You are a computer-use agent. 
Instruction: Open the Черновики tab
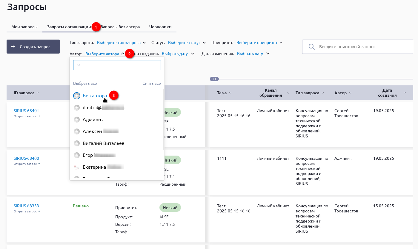160,27
